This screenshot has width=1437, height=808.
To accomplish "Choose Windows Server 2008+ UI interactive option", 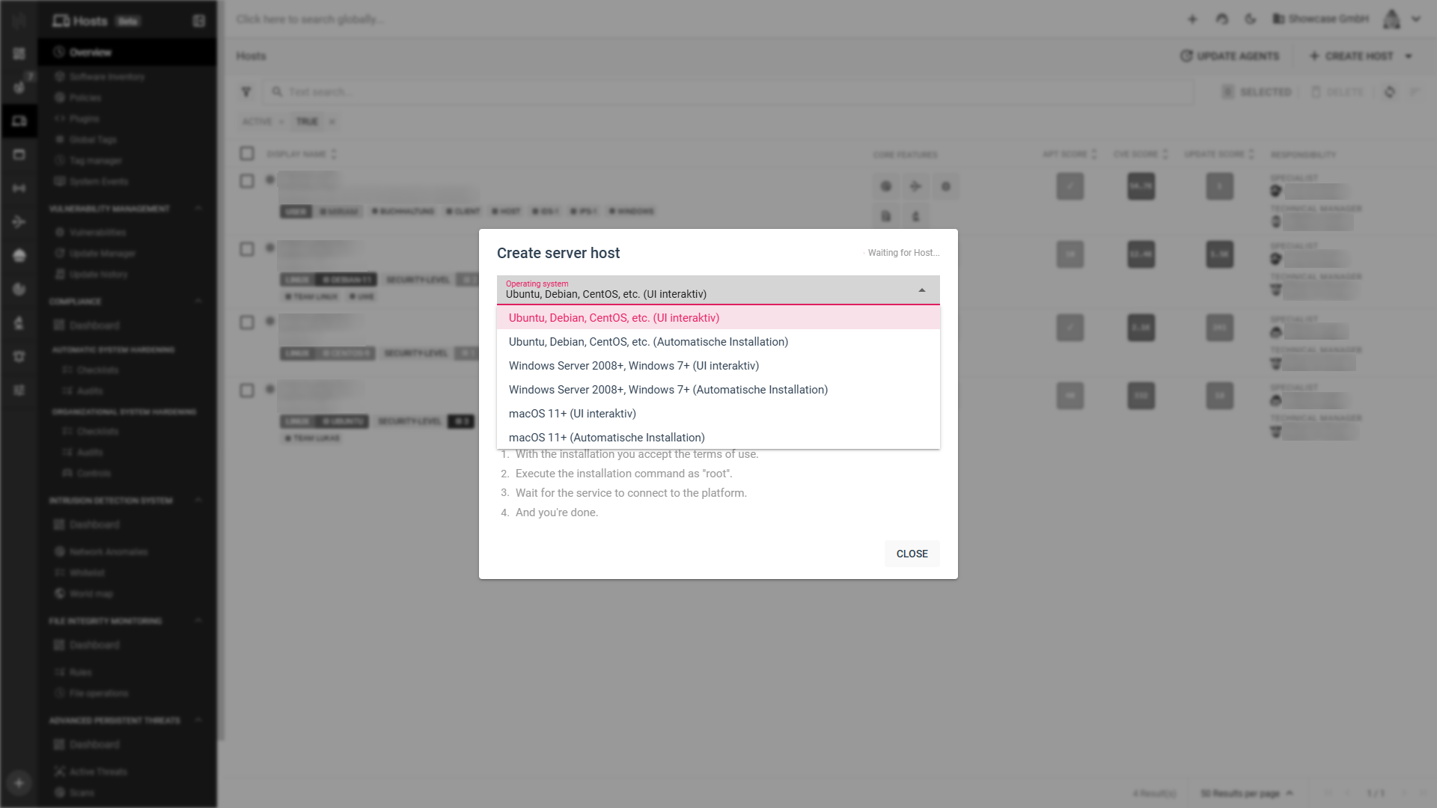I will [633, 366].
